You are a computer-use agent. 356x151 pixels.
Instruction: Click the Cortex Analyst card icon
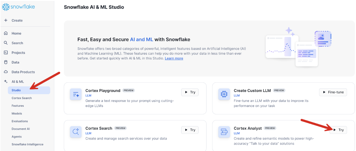point(224,132)
